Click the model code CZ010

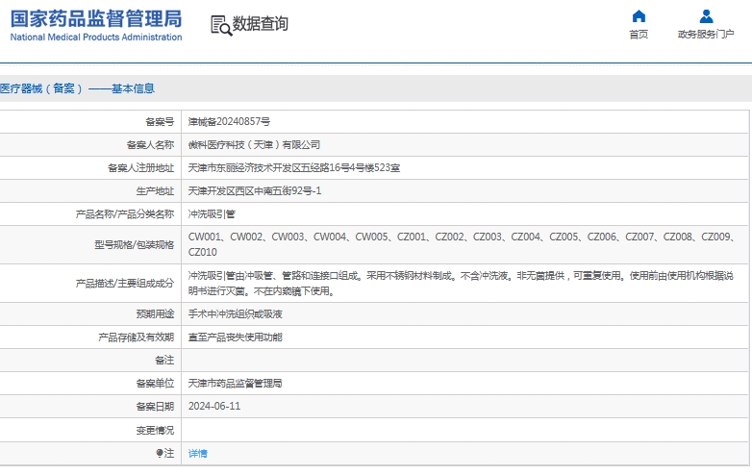pos(202,252)
